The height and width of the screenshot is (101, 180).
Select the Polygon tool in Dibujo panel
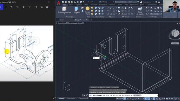[x=108, y=14]
